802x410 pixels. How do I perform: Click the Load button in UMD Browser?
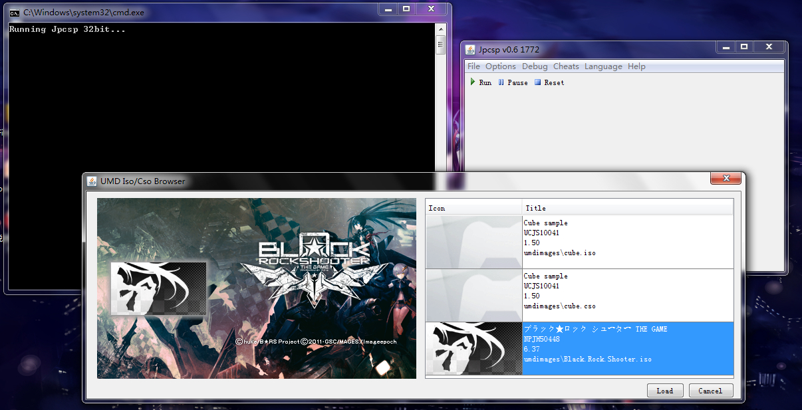(664, 391)
